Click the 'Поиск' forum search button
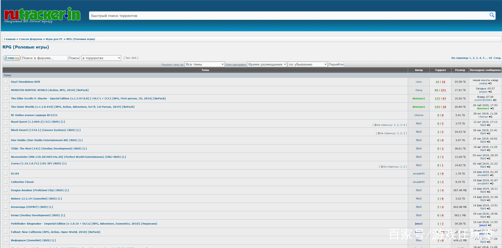502x248 pixels. (x=74, y=58)
